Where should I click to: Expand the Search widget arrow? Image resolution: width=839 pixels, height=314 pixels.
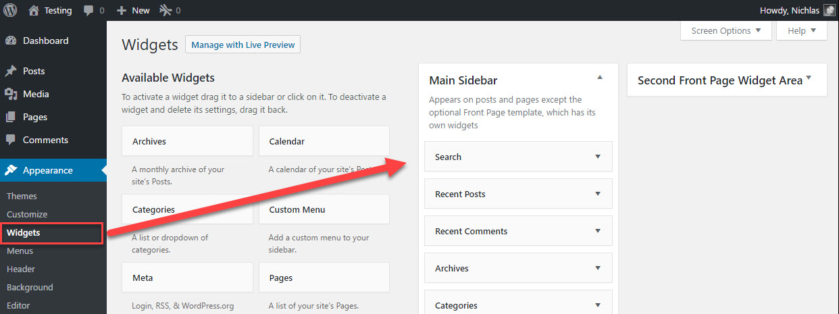click(597, 157)
